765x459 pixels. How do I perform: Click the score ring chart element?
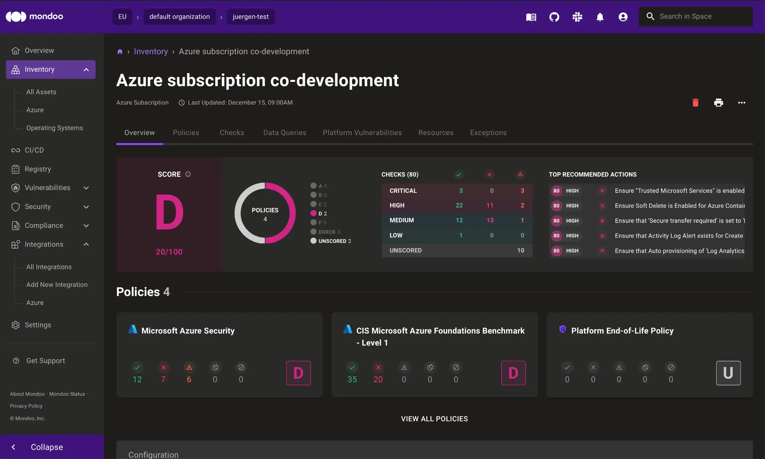[x=265, y=213]
